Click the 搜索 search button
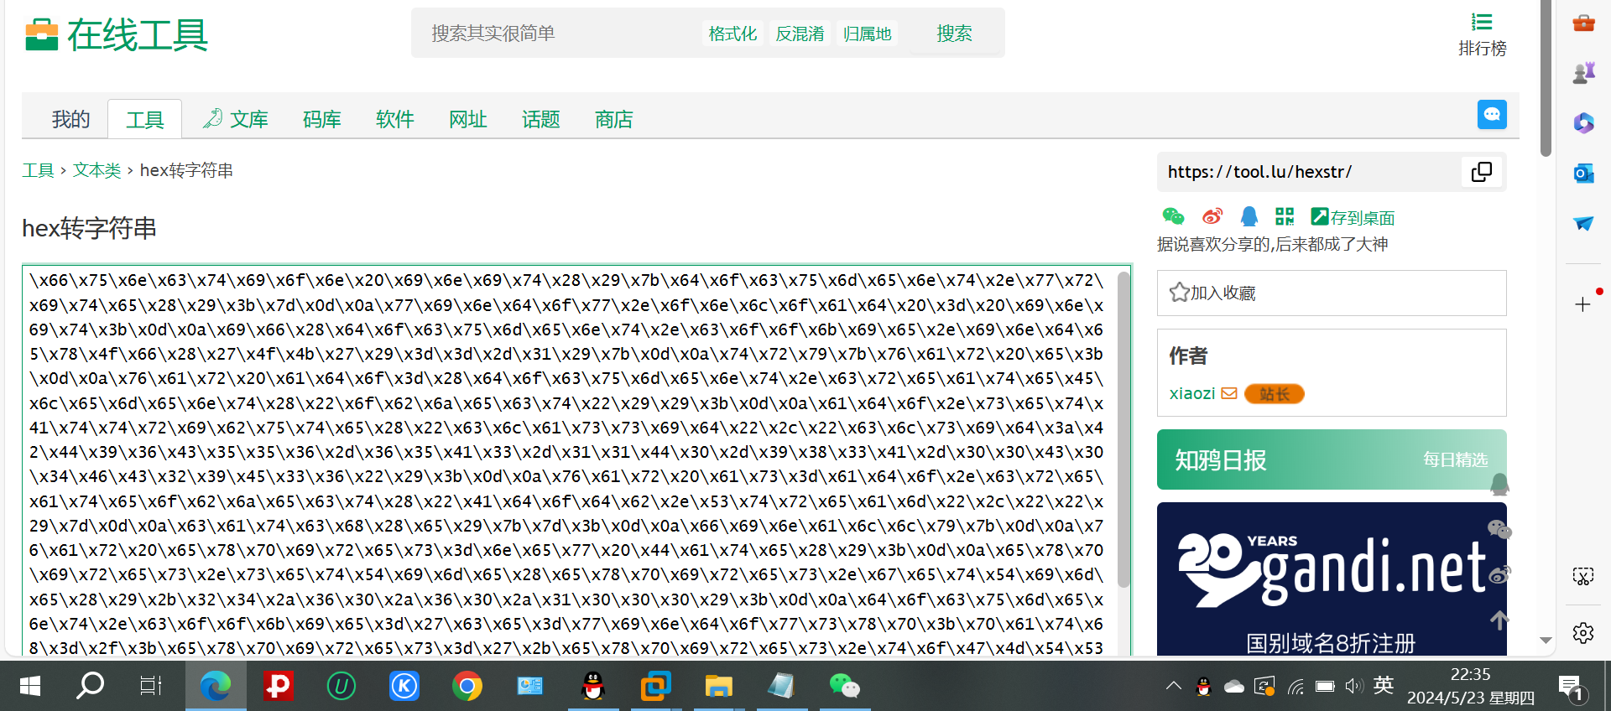This screenshot has width=1611, height=711. 954,34
